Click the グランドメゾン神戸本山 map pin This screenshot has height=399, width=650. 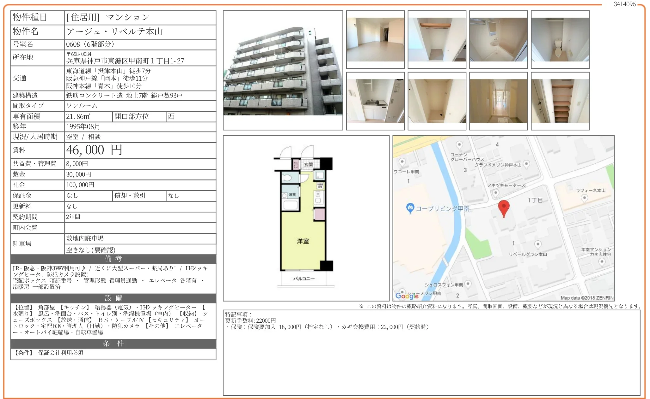tap(527, 164)
